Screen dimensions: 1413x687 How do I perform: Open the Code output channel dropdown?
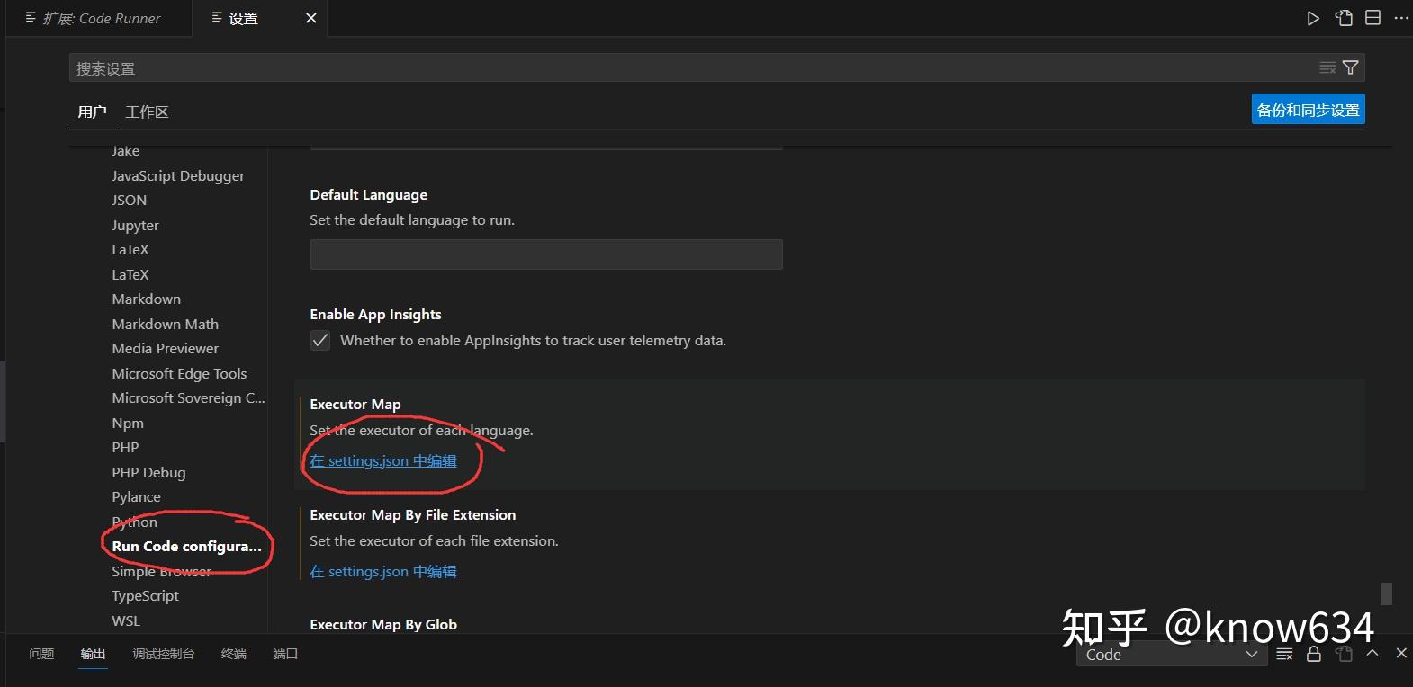tap(1172, 655)
